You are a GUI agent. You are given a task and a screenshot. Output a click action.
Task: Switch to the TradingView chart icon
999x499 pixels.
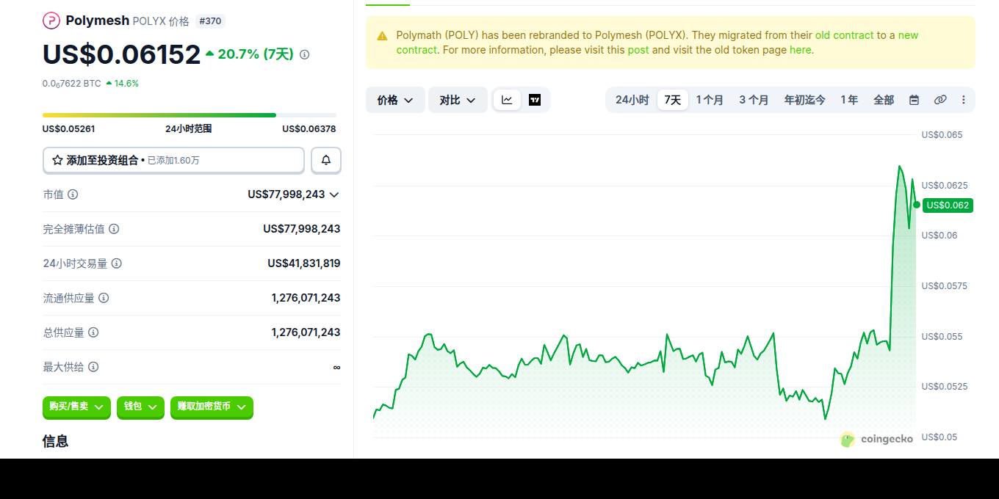[x=535, y=100]
